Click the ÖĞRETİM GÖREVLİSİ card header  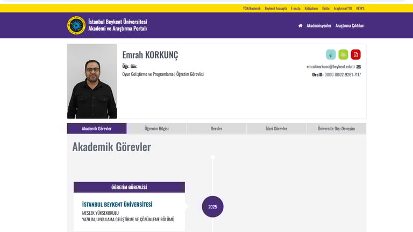pyautogui.click(x=129, y=187)
